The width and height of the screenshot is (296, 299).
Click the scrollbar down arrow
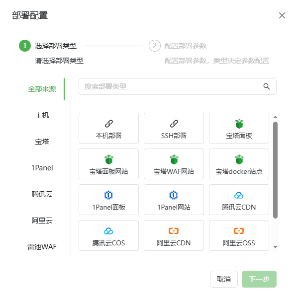275,247
